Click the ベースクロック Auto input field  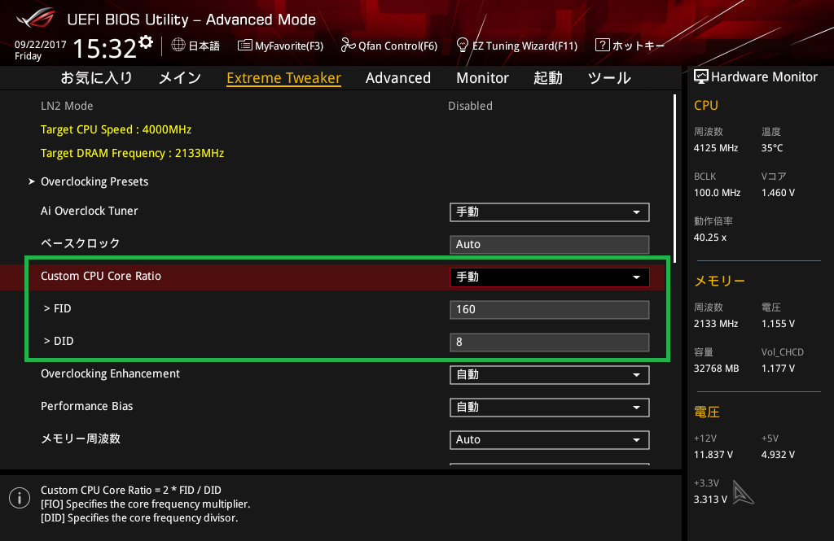[549, 244]
